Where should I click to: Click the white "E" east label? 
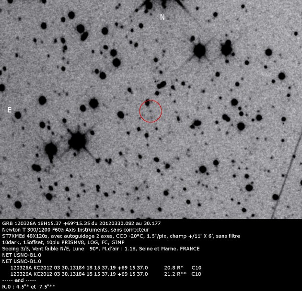click(9, 110)
